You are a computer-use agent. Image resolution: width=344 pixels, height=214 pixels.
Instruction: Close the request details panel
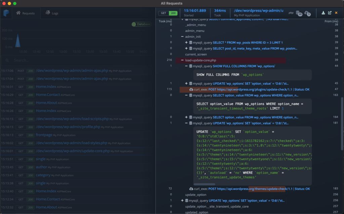pos(336,12)
